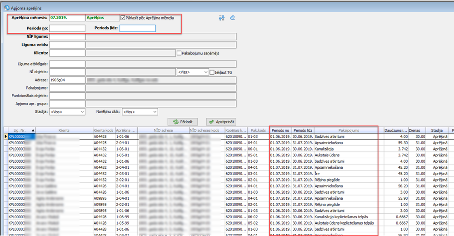
Task: Click the Dienas column header
Action: click(x=417, y=131)
